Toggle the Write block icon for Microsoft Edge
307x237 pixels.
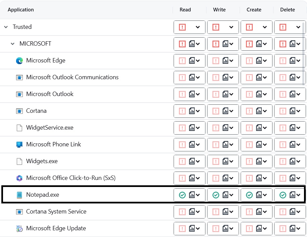216,61
